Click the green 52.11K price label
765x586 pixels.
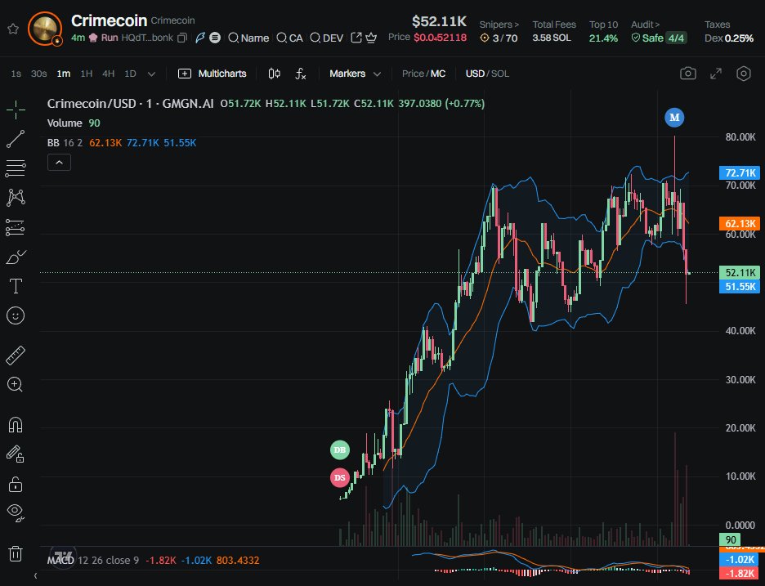click(x=740, y=273)
